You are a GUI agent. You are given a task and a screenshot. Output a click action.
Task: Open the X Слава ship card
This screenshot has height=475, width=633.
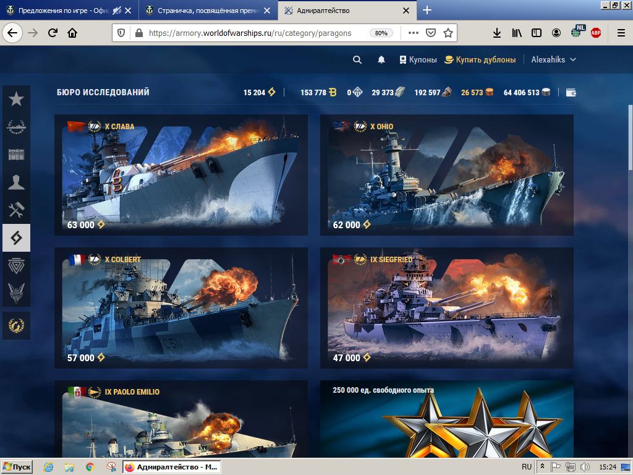coord(181,175)
